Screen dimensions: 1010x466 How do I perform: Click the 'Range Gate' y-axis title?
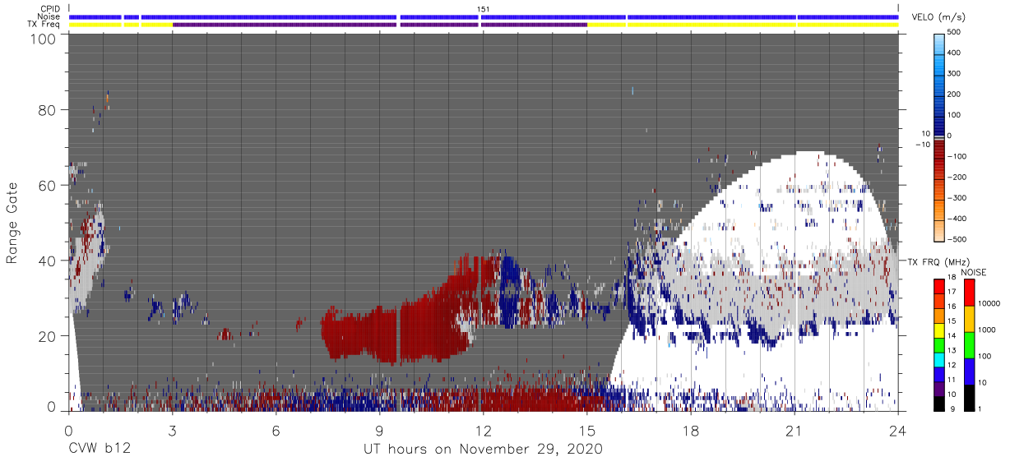[12, 224]
